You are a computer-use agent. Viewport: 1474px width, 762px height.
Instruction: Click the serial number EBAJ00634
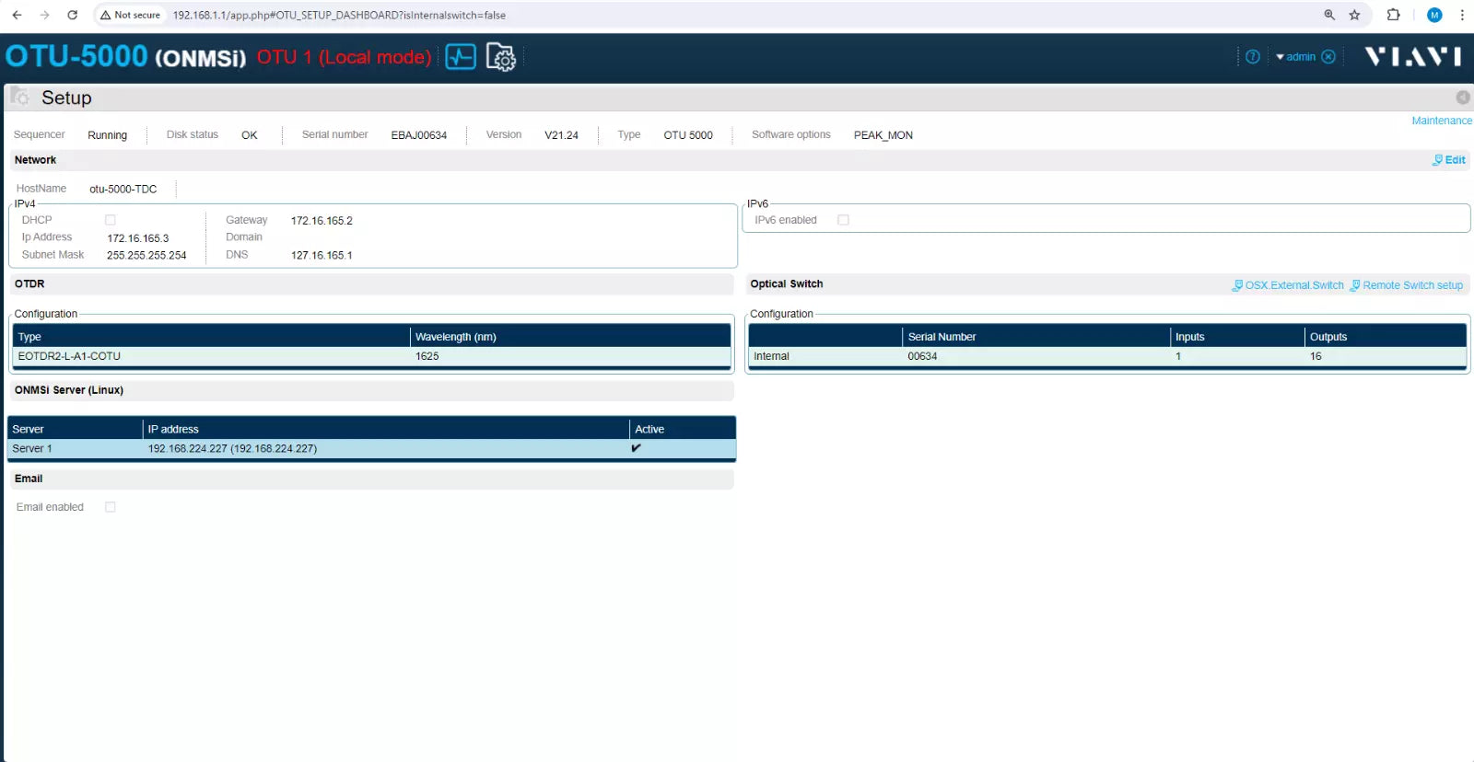(419, 135)
